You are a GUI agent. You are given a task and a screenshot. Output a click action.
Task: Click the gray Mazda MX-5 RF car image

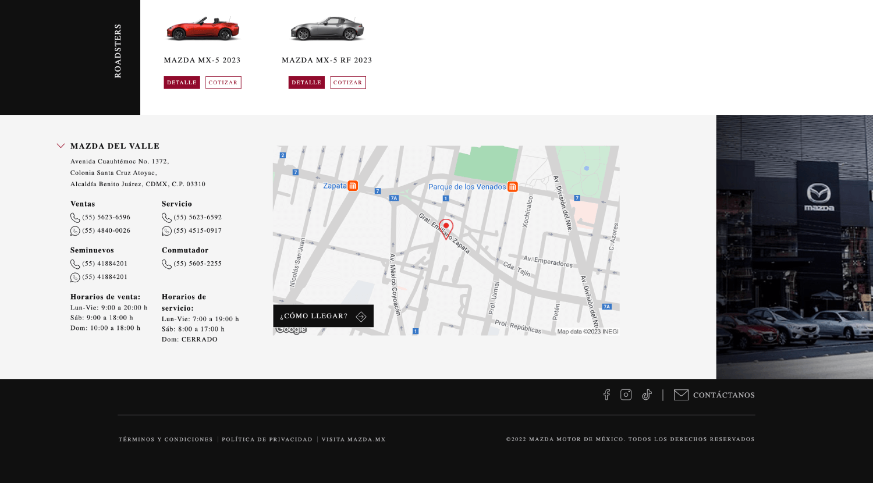pos(327,29)
